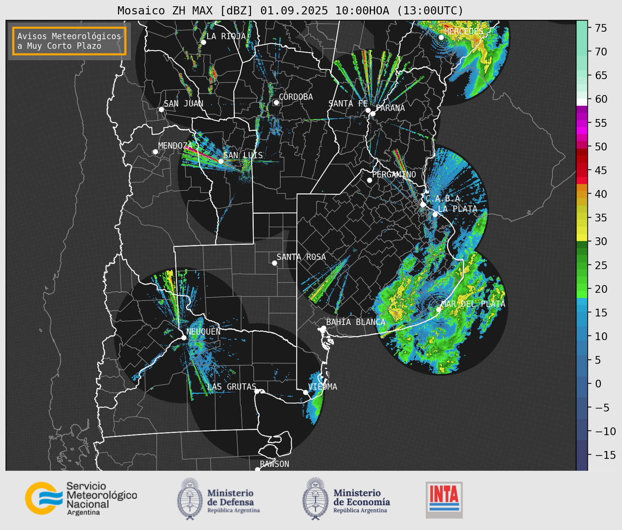The height and width of the screenshot is (530, 622).
Task: Select the CÓRDOBA label text
Action: (x=296, y=97)
